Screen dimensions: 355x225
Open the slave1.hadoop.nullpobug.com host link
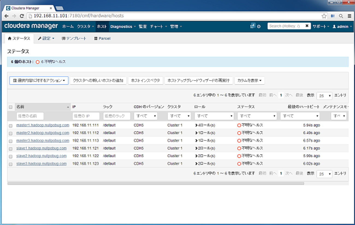[41, 148]
